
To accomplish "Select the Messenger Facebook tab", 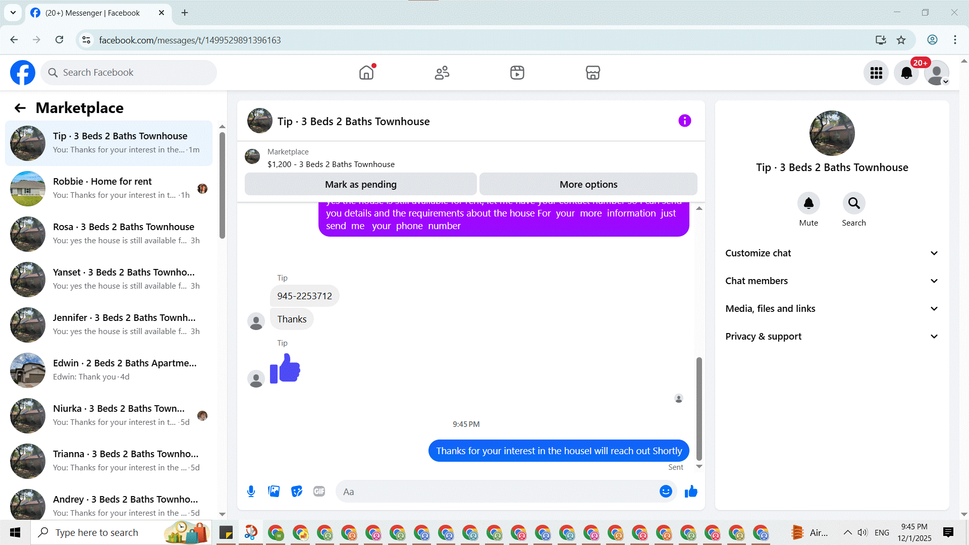I will (98, 13).
